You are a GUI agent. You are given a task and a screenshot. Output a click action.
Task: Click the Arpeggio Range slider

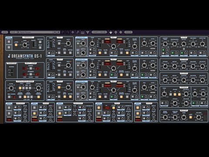[34, 44]
